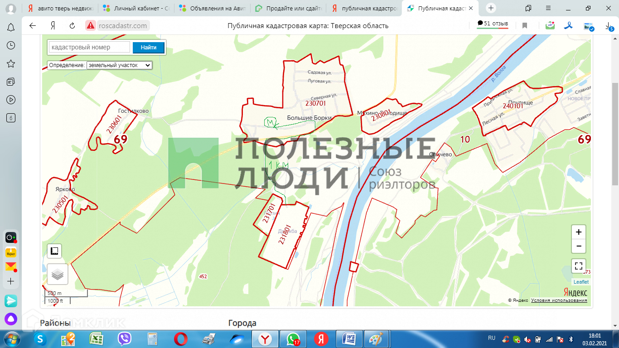Click the Большие Борки village label

[x=309, y=118]
